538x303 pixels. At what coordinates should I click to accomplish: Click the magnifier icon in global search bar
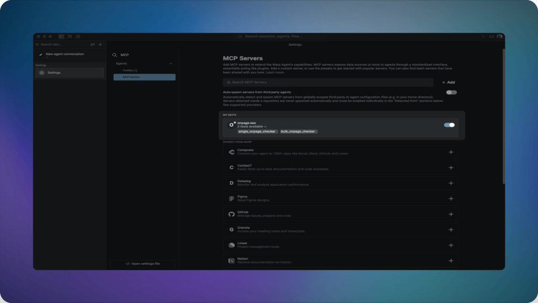coord(240,36)
